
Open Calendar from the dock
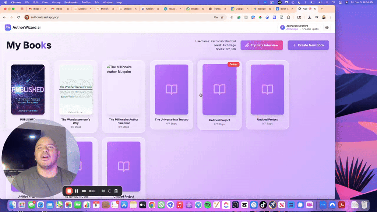point(96,205)
